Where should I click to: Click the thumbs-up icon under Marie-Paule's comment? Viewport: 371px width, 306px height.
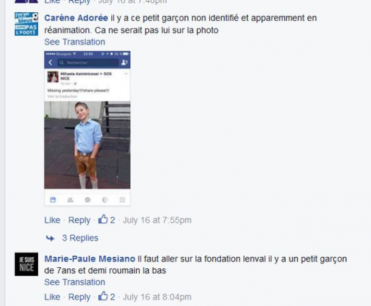(103, 296)
